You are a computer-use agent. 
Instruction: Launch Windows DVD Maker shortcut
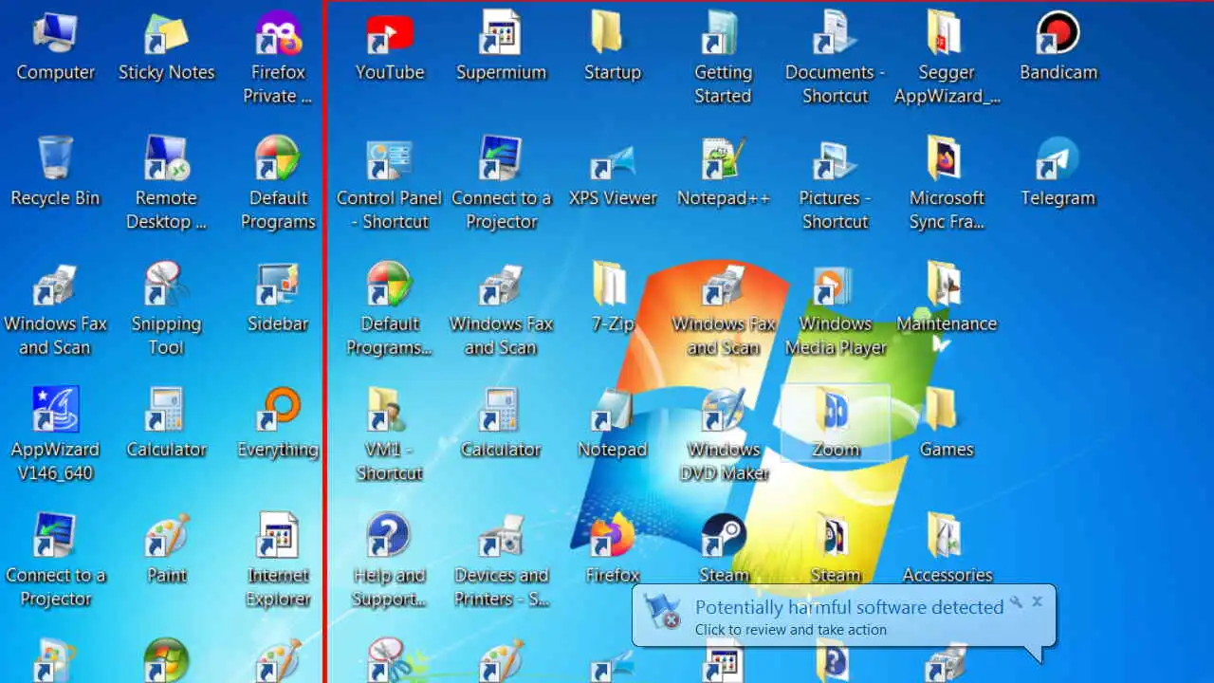click(x=724, y=434)
